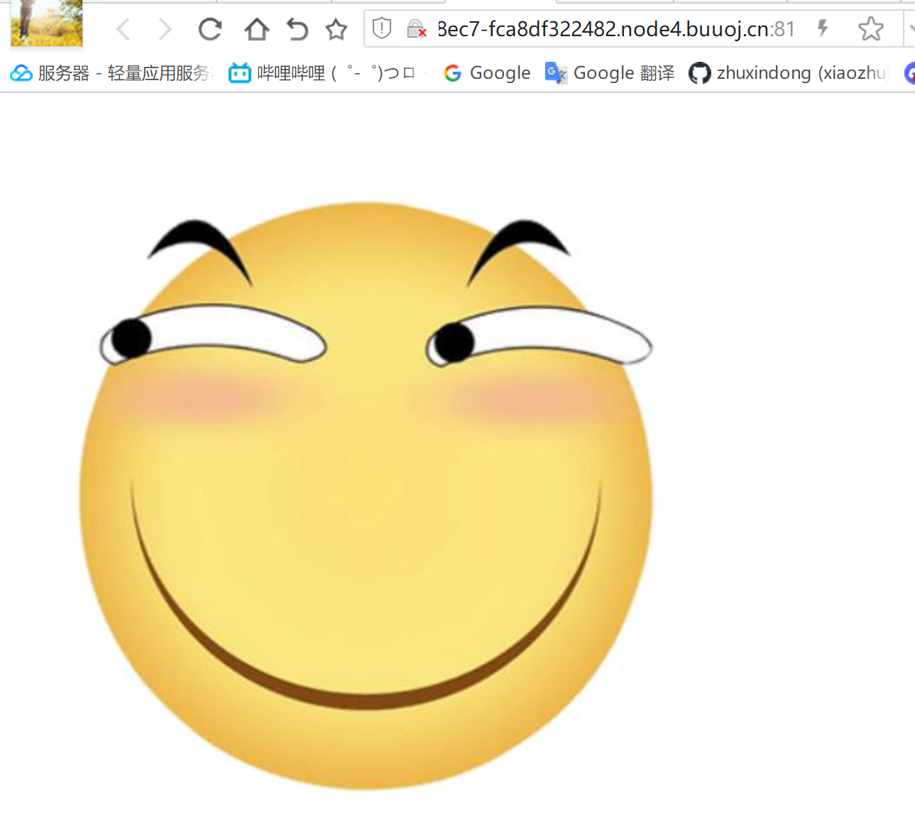Click the Google 翻译 translate icon

555,72
